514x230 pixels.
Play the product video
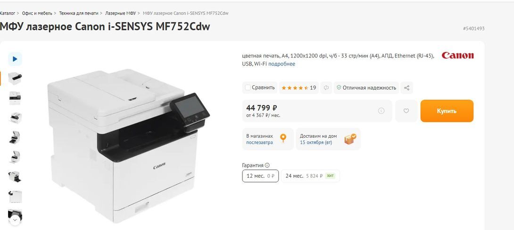(x=15, y=59)
